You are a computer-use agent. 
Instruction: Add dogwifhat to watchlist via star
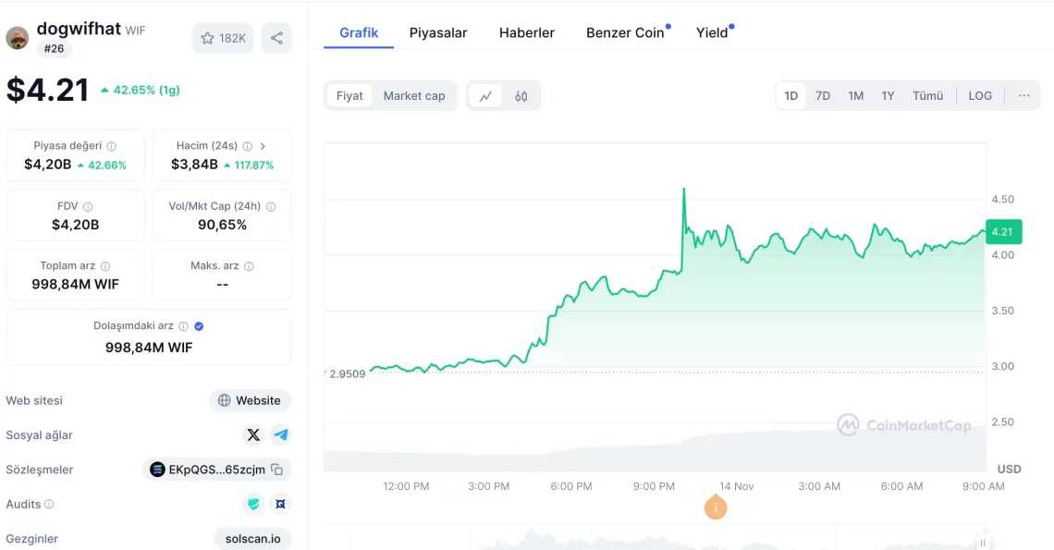tap(223, 38)
